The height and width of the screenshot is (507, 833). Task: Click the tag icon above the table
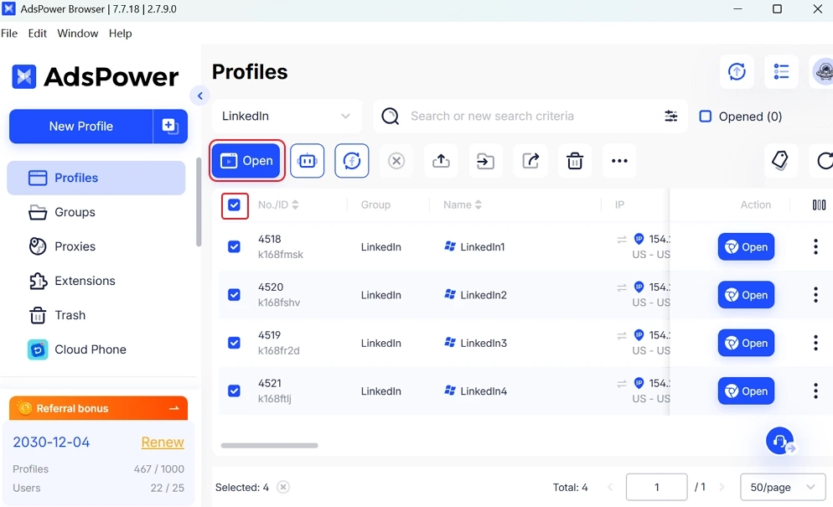click(x=780, y=160)
